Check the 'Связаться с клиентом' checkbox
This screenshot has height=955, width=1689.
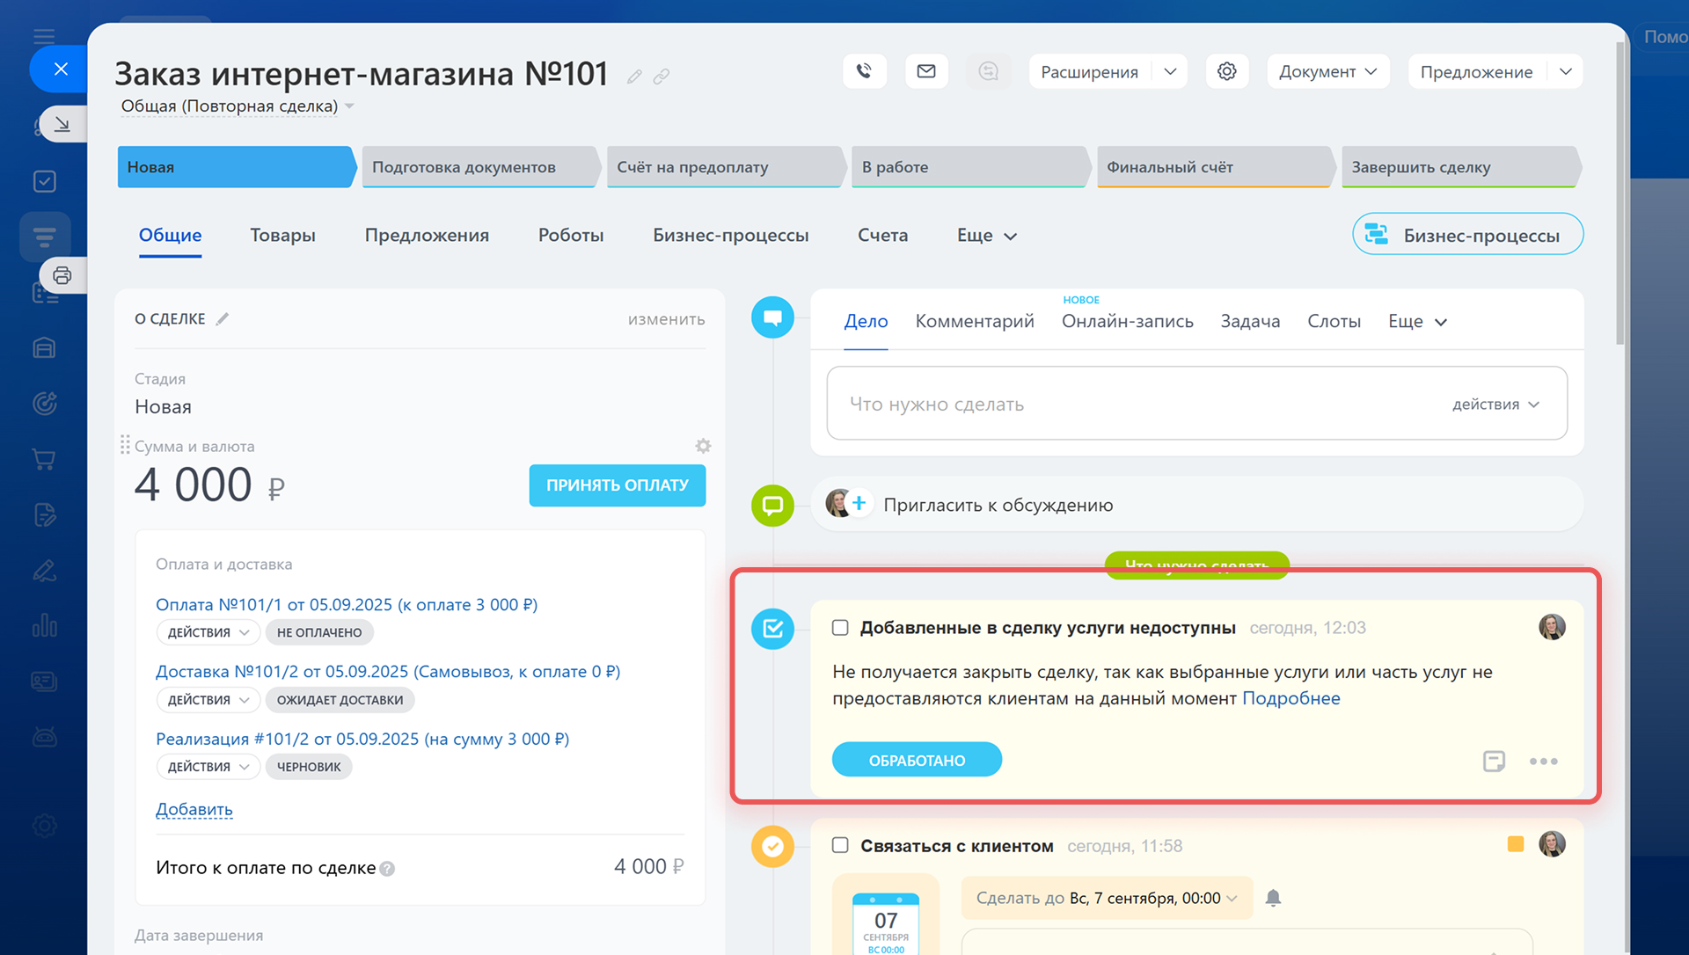tap(840, 845)
